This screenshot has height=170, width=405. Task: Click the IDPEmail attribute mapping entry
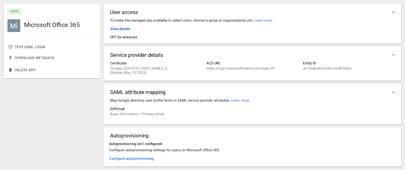pyautogui.click(x=137, y=111)
